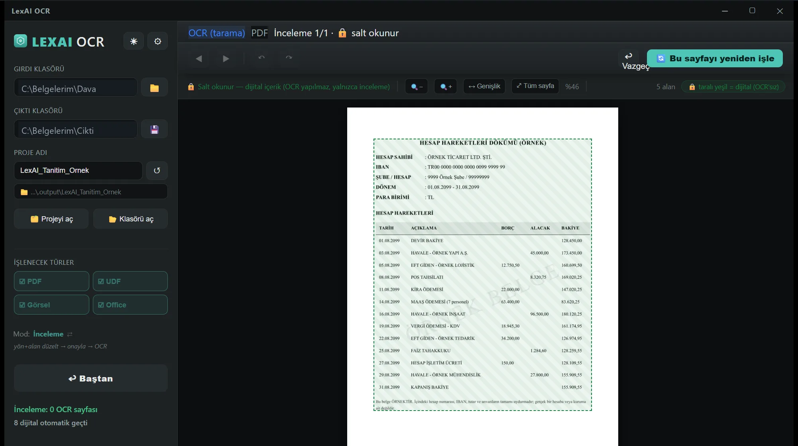
Task: Fit whole page with Tüm sayfa
Action: coord(535,86)
